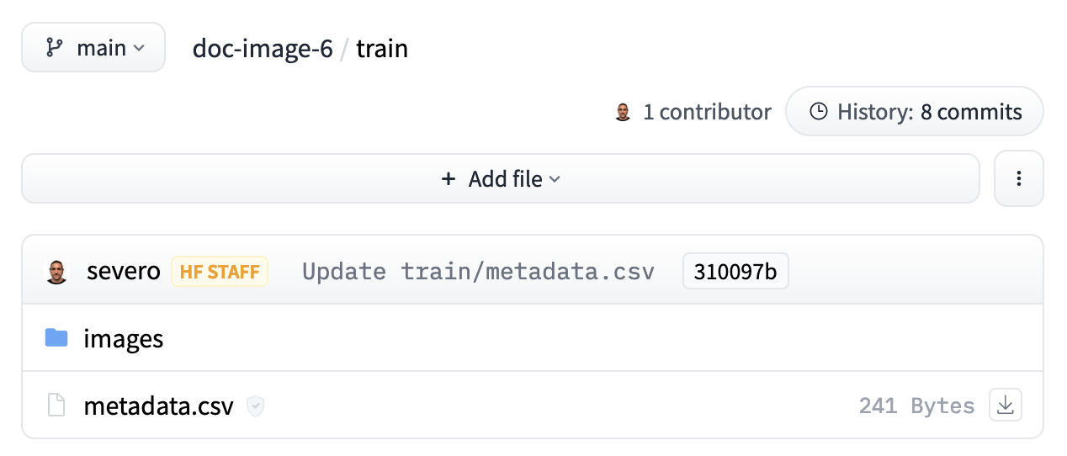This screenshot has width=1067, height=456.
Task: Open commit "Update train/metadata.csv"
Action: coord(478,272)
